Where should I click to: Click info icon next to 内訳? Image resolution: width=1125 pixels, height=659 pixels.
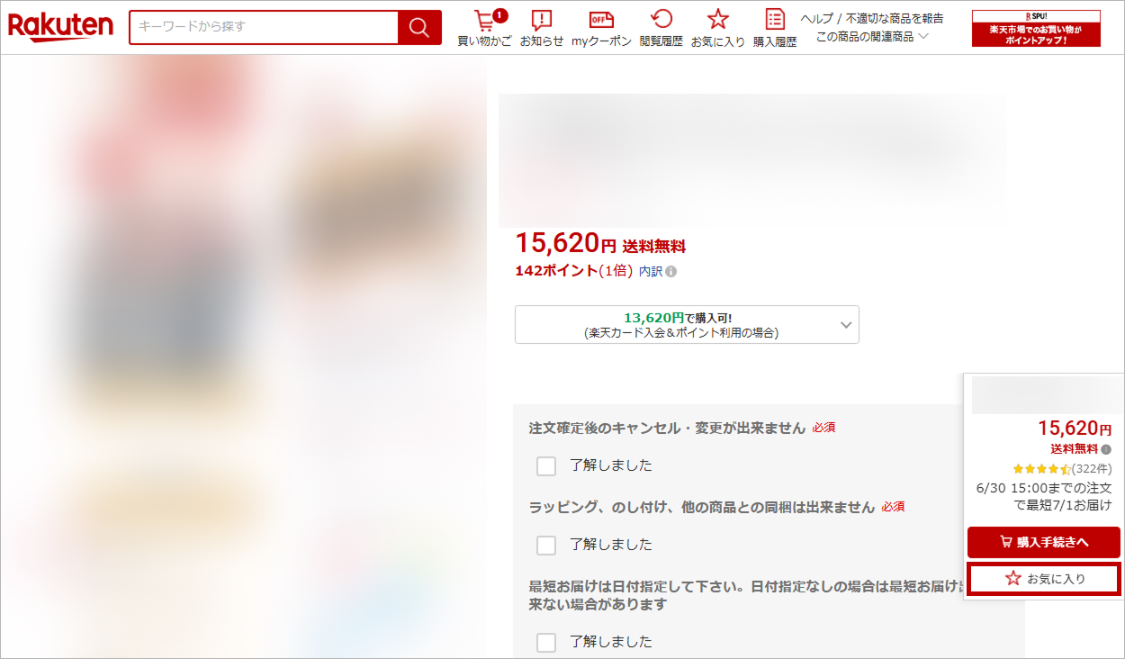(x=671, y=271)
